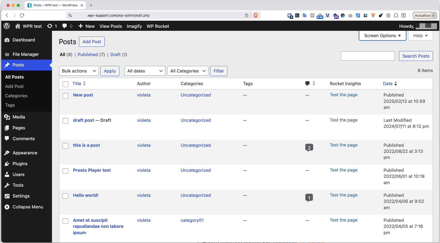Viewport: 440px width, 243px height.
Task: Open the All dates dropdown
Action: point(145,71)
